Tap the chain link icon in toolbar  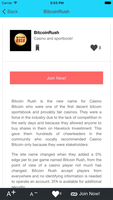click(74, 194)
